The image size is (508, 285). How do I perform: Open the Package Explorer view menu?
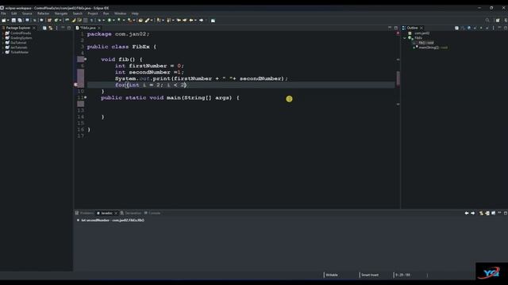[56, 28]
